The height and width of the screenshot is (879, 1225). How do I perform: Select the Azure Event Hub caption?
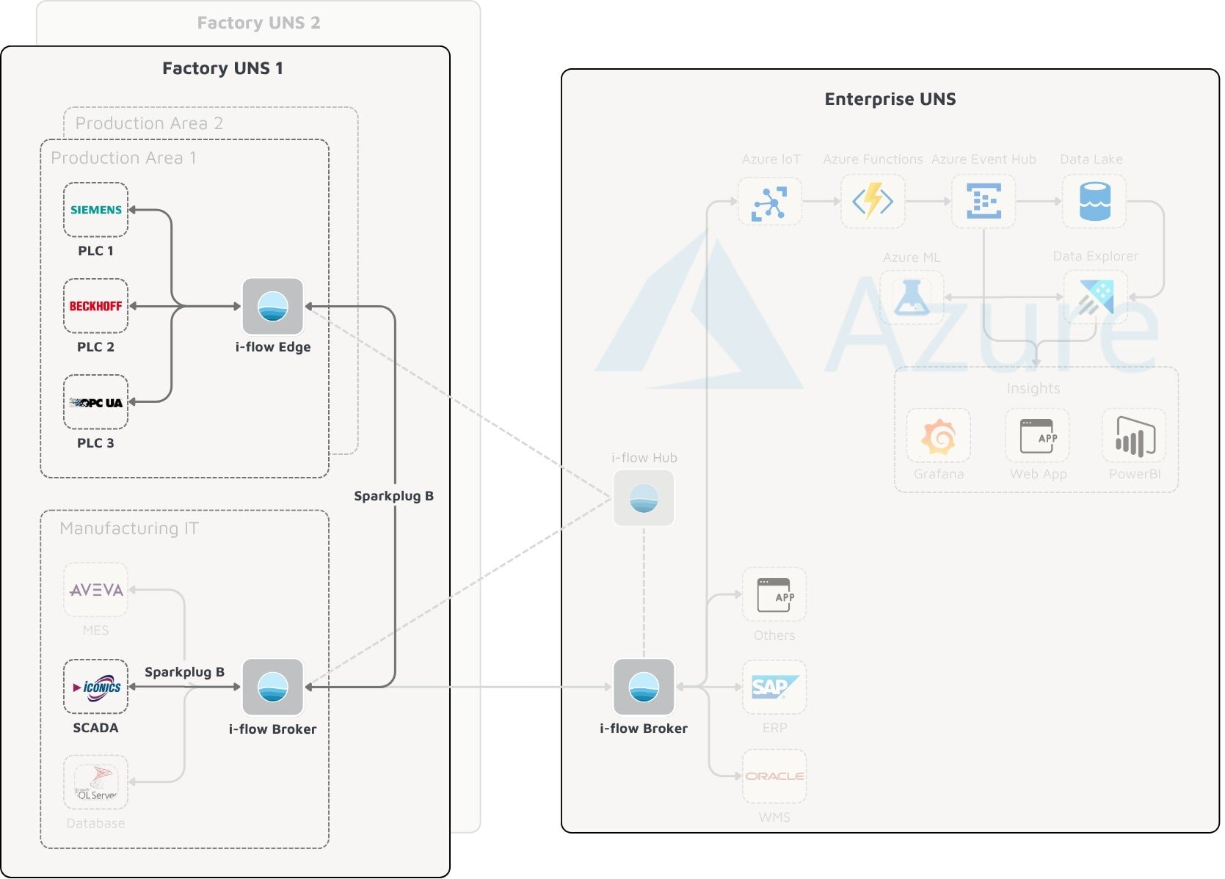point(984,159)
